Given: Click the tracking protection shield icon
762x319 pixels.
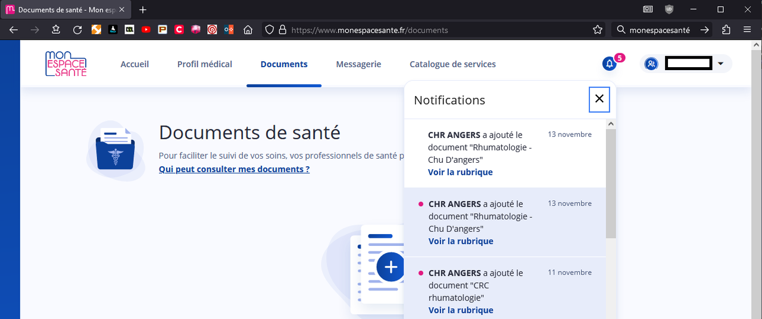Looking at the screenshot, I should (269, 30).
